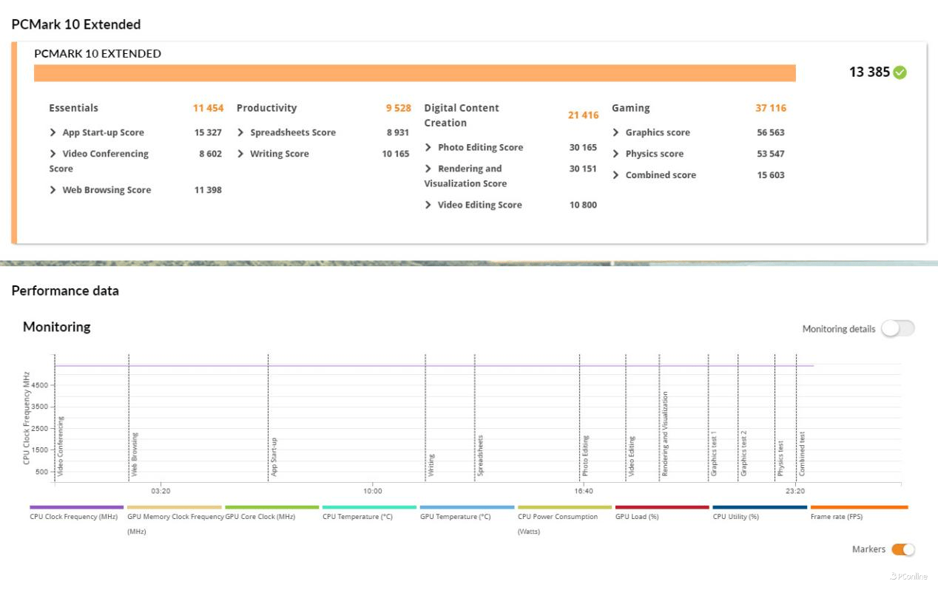Expand Photo Editing Score details
This screenshot has height=590, width=938.
(428, 147)
